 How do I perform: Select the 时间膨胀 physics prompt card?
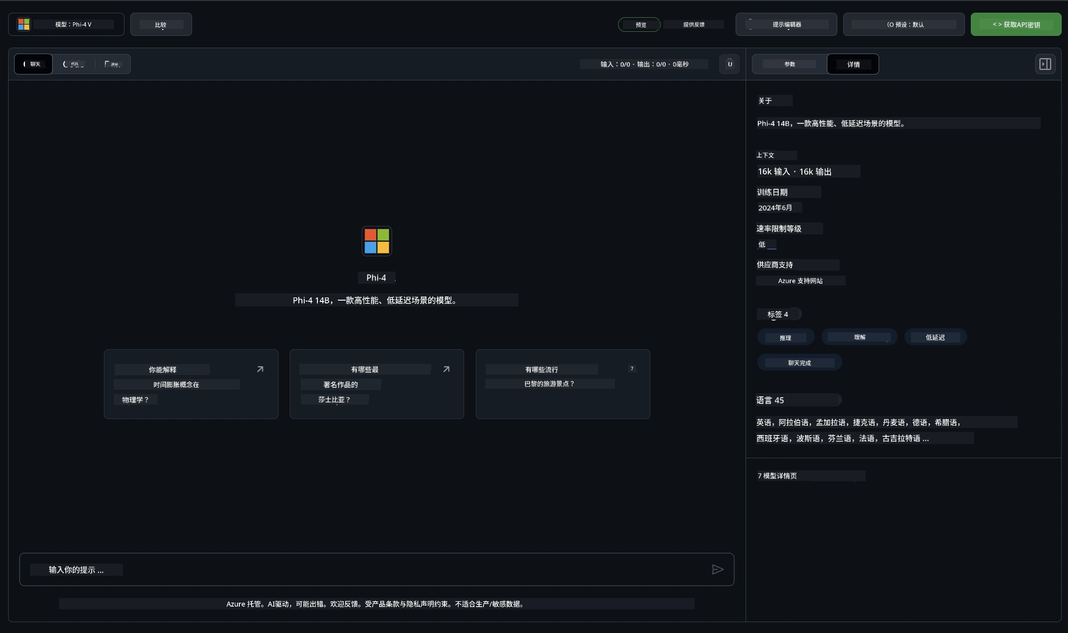coord(191,384)
